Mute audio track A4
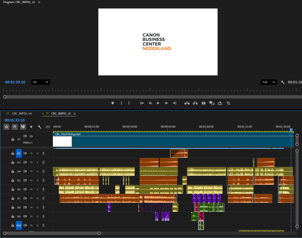This screenshot has height=238, width=302. 31,171
